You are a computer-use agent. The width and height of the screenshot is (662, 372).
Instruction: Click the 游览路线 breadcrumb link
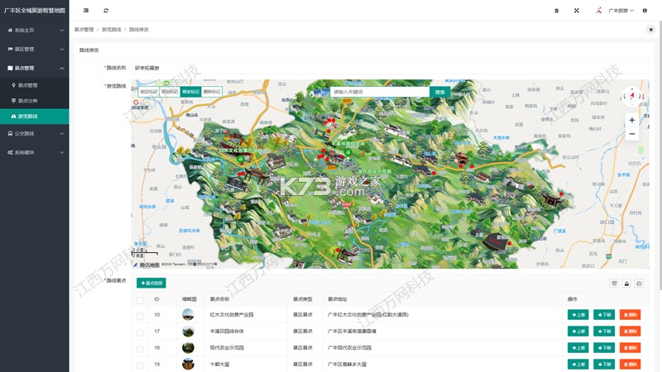[112, 30]
